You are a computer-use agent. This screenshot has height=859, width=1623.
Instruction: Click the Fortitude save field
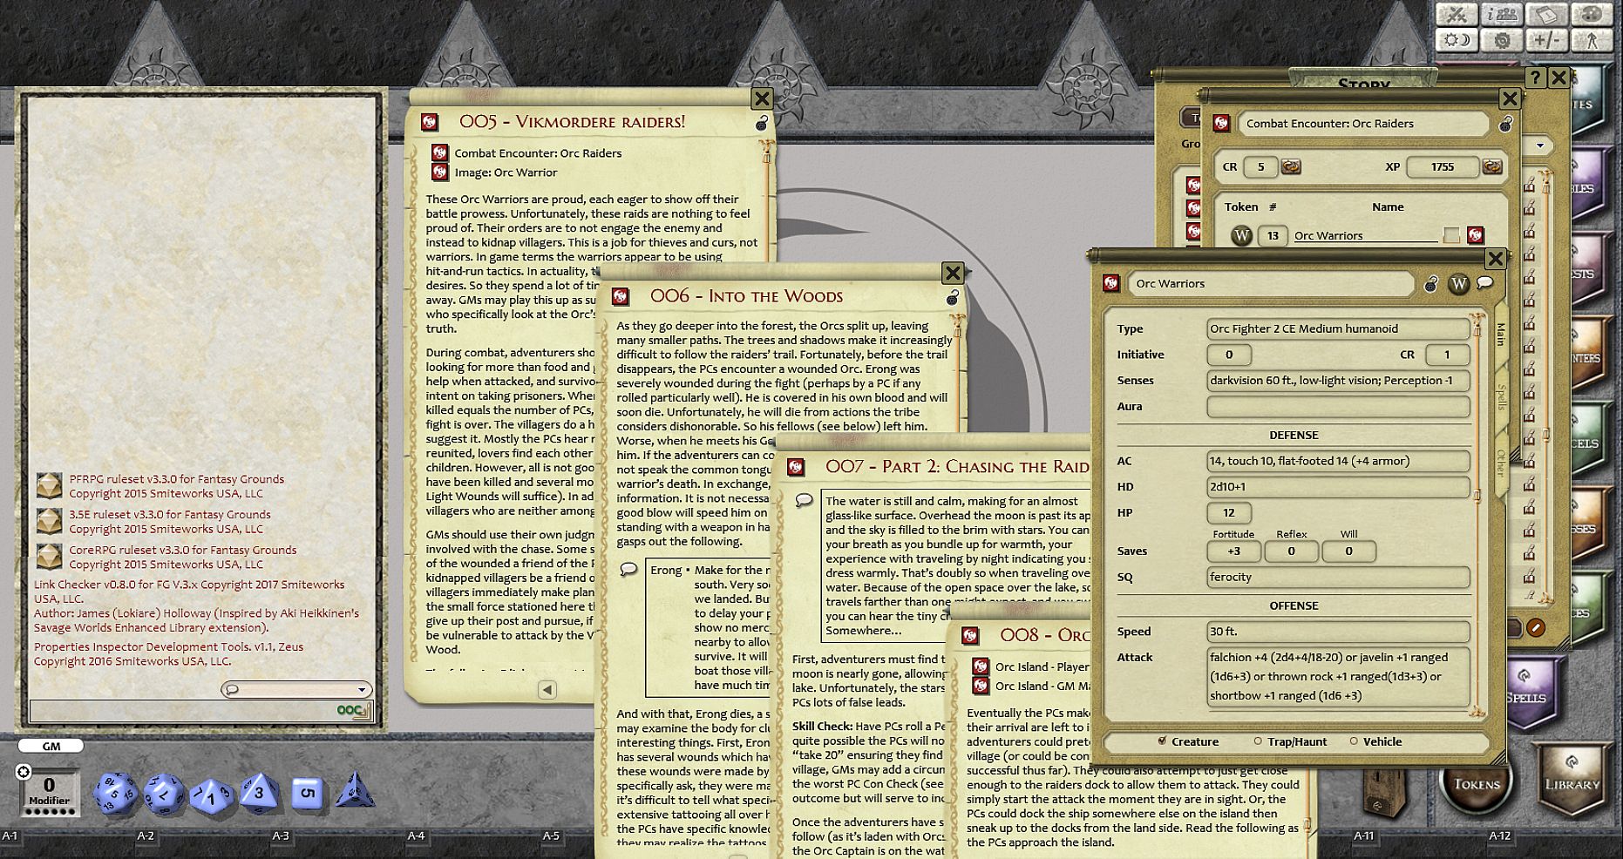coord(1233,551)
